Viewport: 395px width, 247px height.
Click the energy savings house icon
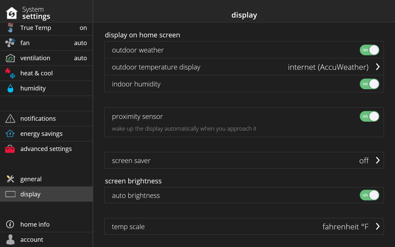click(10, 133)
